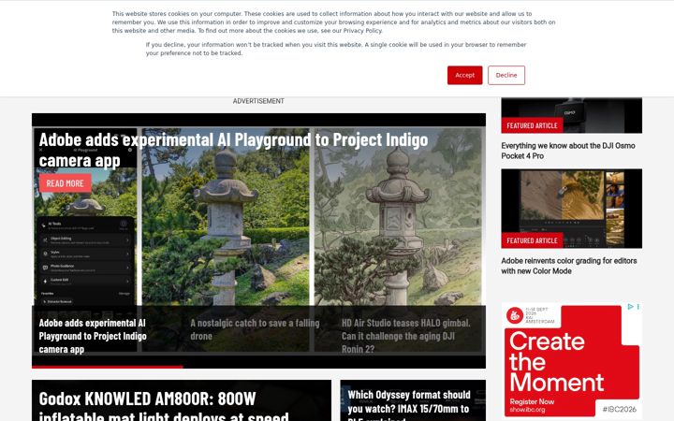Screen dimensions: 674x421
Task: Open the main headline about Project Indigo
Action: [x=233, y=150]
